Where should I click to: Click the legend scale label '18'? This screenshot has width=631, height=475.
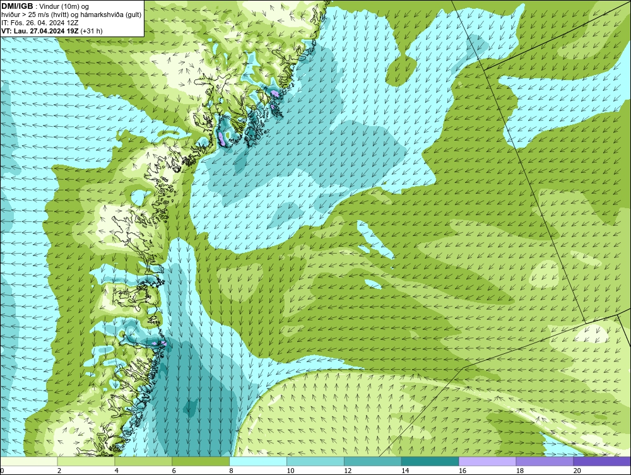(x=520, y=471)
